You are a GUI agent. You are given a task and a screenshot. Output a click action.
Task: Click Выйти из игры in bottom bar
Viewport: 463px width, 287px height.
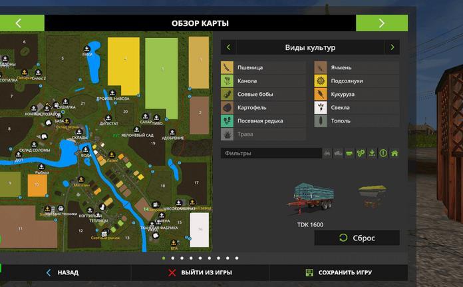pyautogui.click(x=200, y=272)
